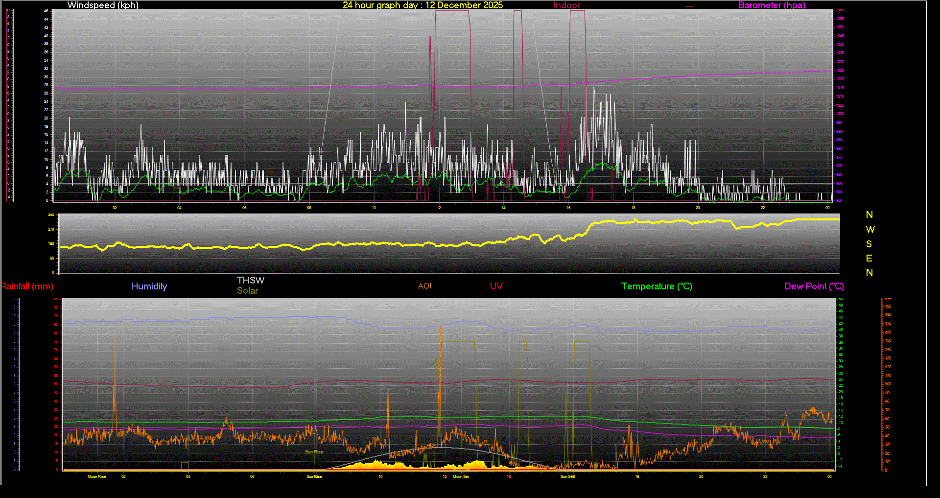
Task: Select the AQI legend label
Action: (x=424, y=286)
